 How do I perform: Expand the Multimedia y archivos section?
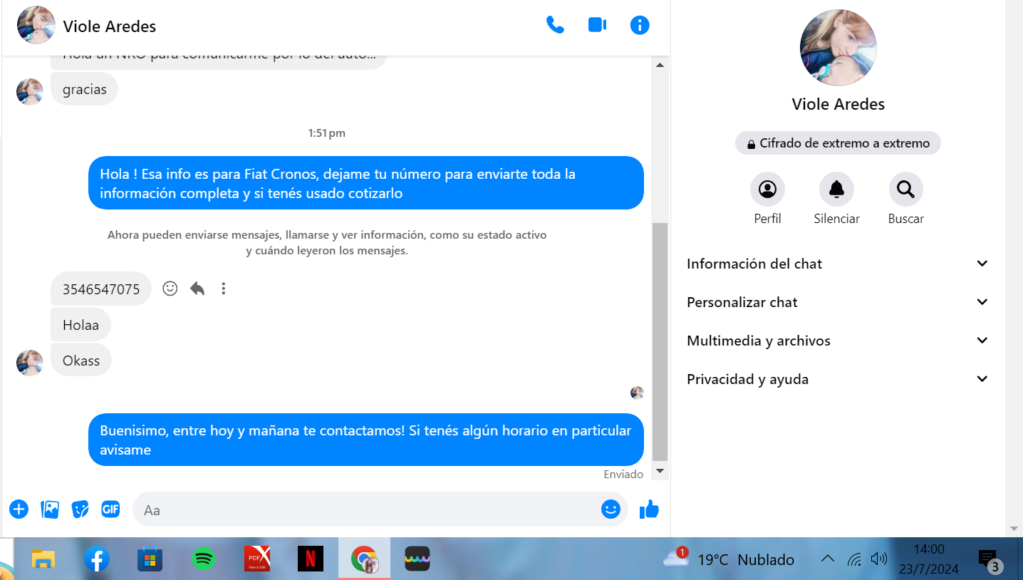pyautogui.click(x=837, y=341)
